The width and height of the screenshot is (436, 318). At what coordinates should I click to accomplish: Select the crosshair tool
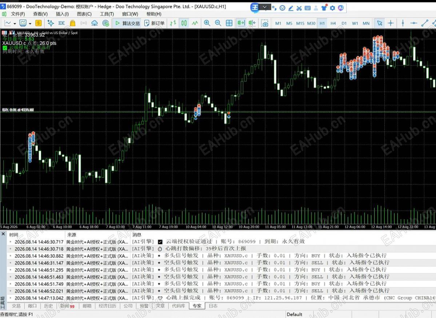391,23
